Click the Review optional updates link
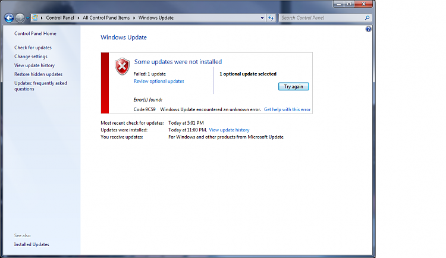The width and height of the screenshot is (446, 258). [159, 81]
